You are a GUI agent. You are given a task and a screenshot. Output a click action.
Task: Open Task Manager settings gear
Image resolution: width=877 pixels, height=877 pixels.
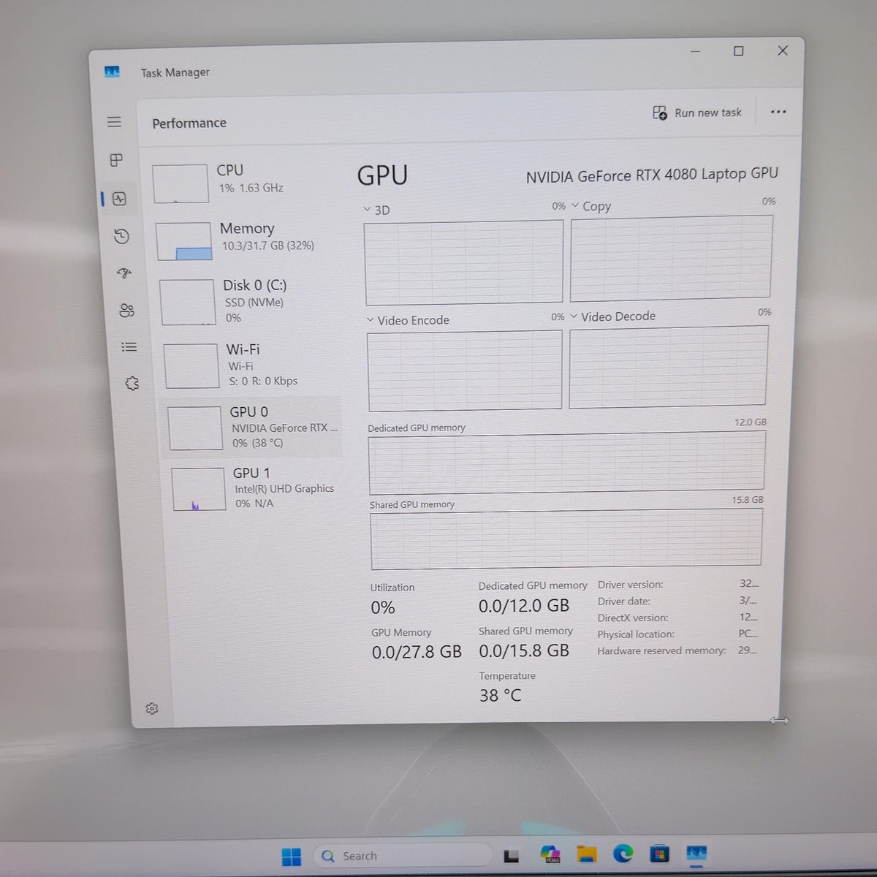[152, 708]
